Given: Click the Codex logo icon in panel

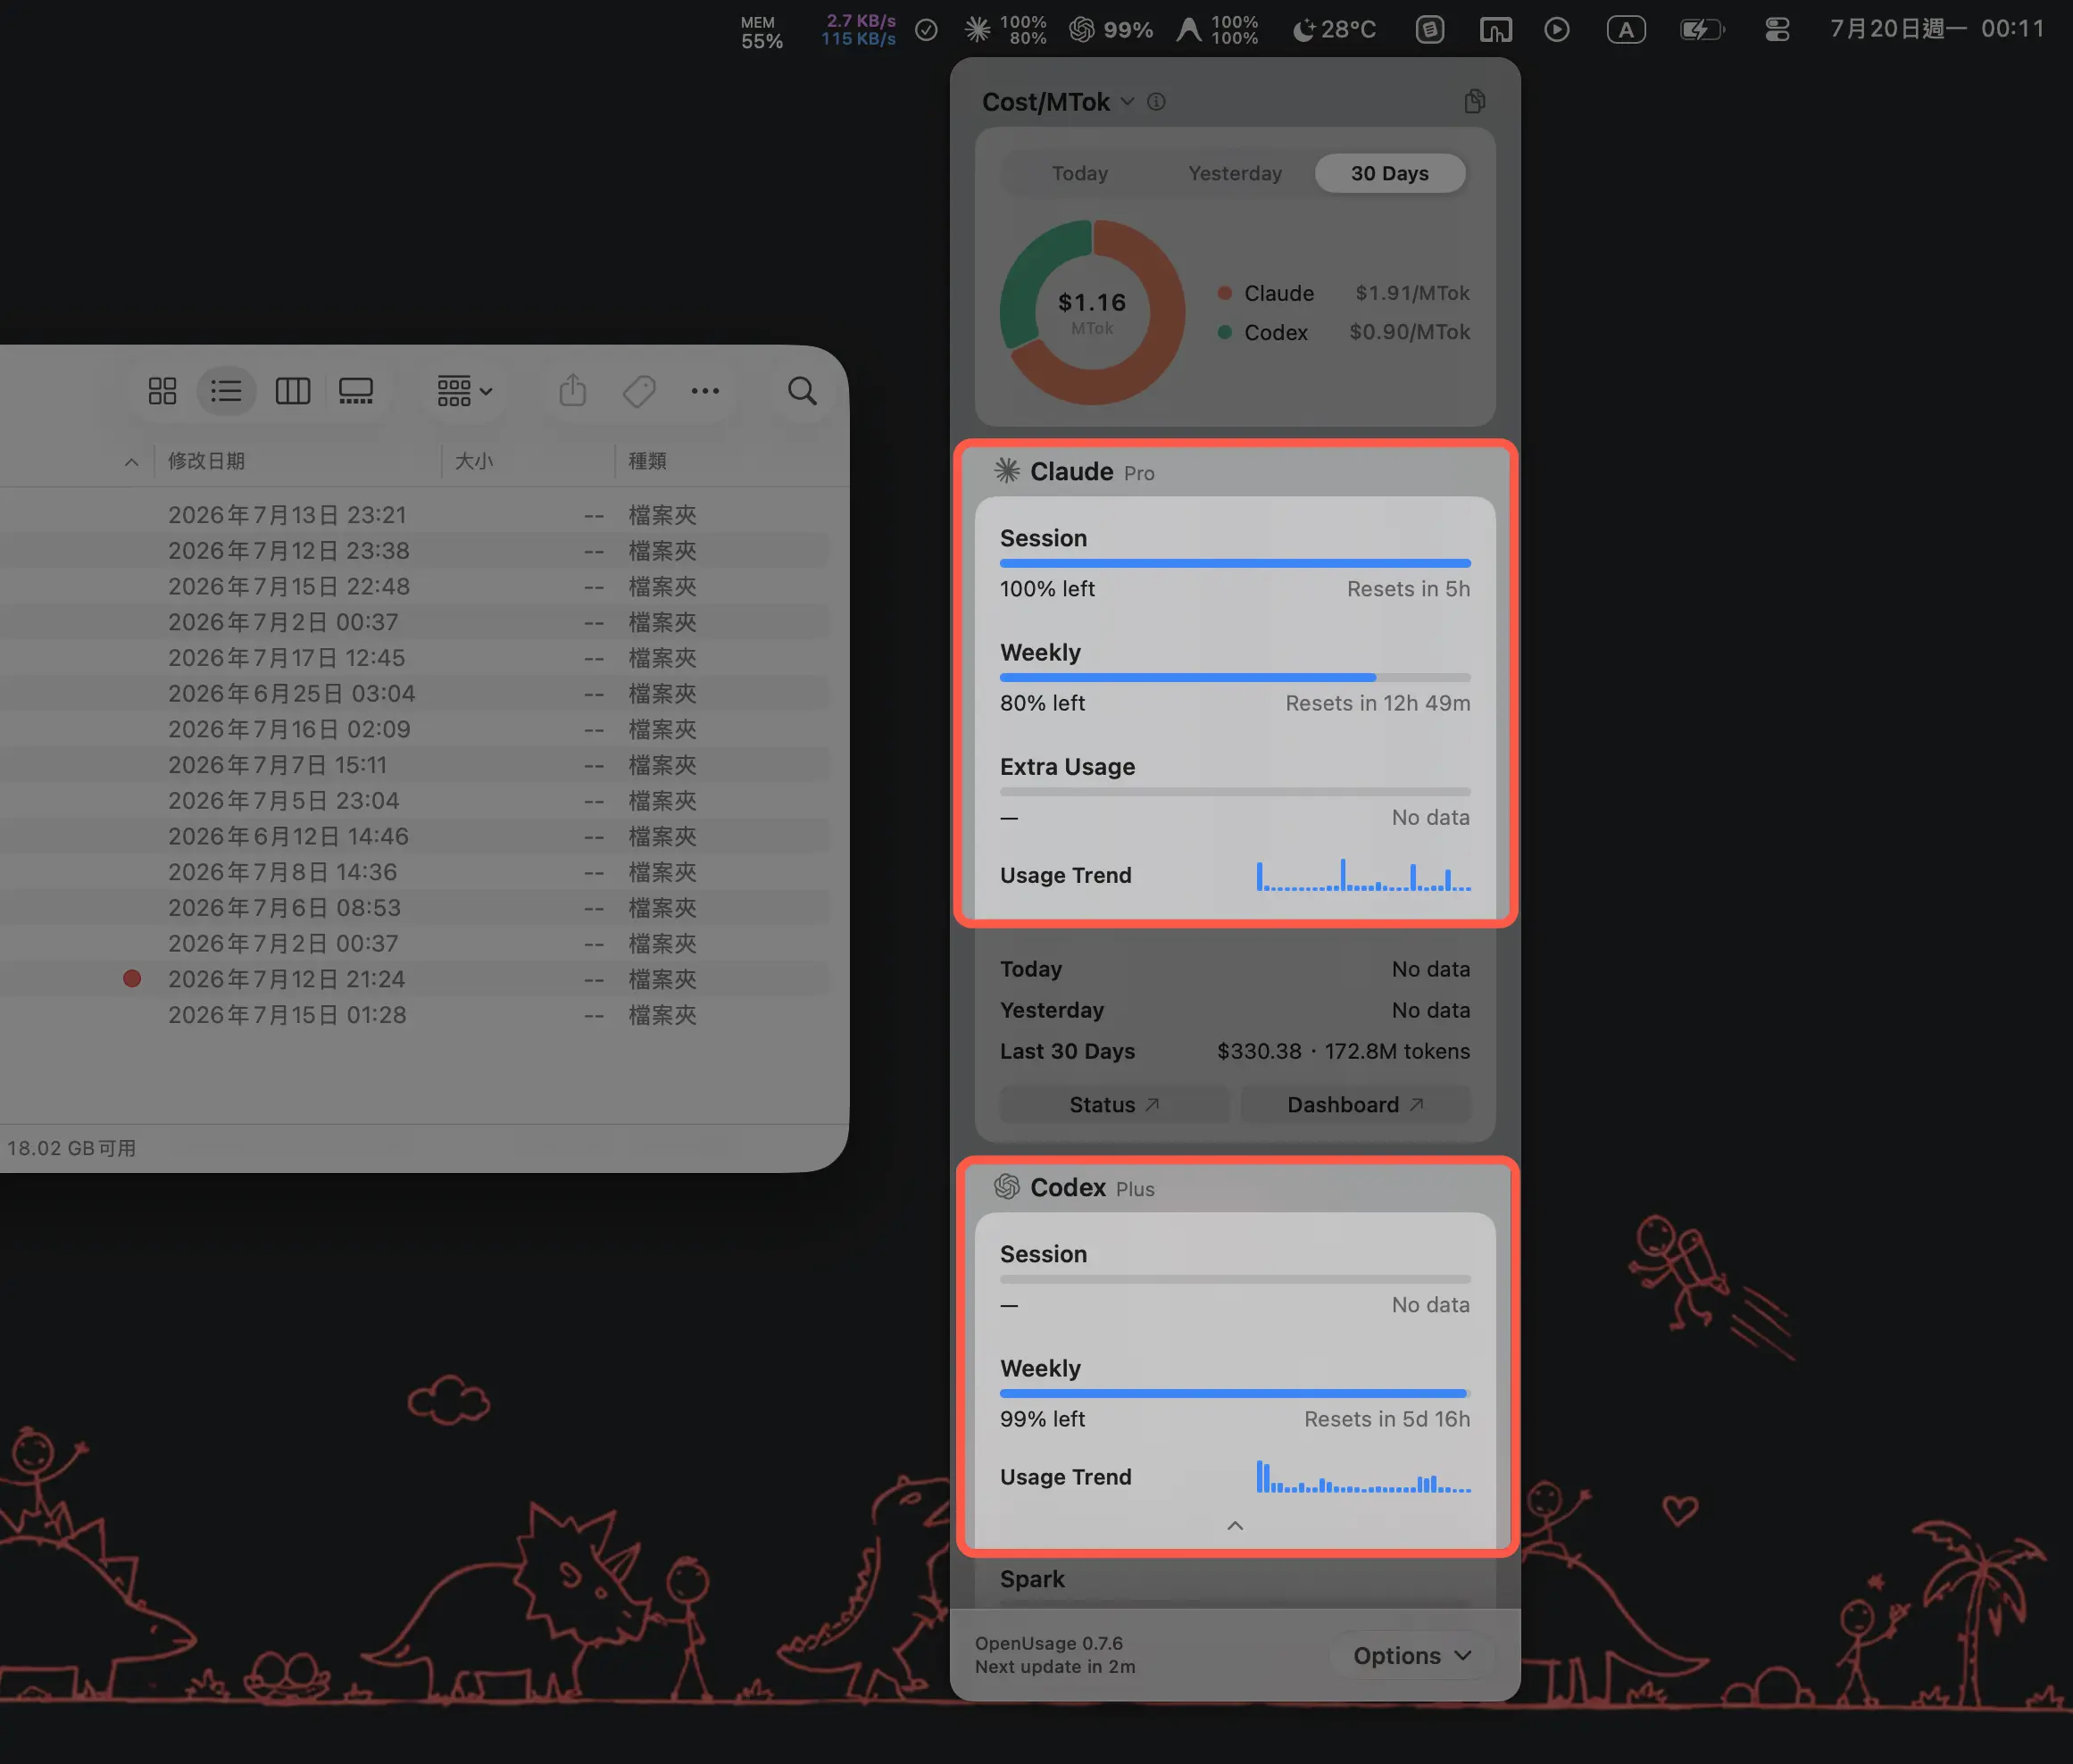Looking at the screenshot, I should (1007, 1187).
